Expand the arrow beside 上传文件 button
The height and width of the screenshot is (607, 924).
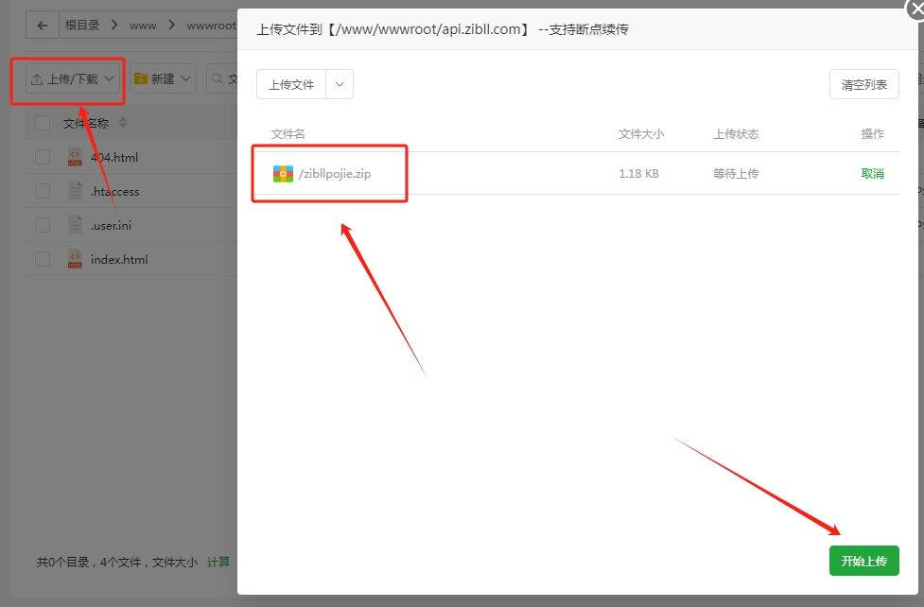coord(340,84)
